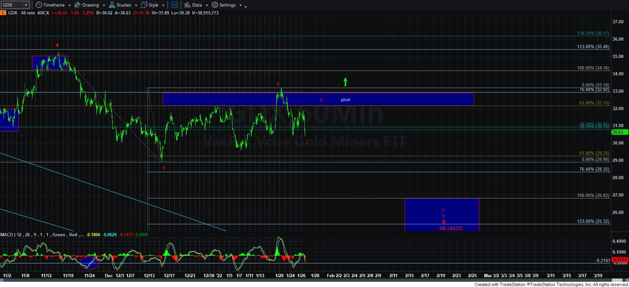Click the '-0.2191' MACD level label

[x=602, y=260]
